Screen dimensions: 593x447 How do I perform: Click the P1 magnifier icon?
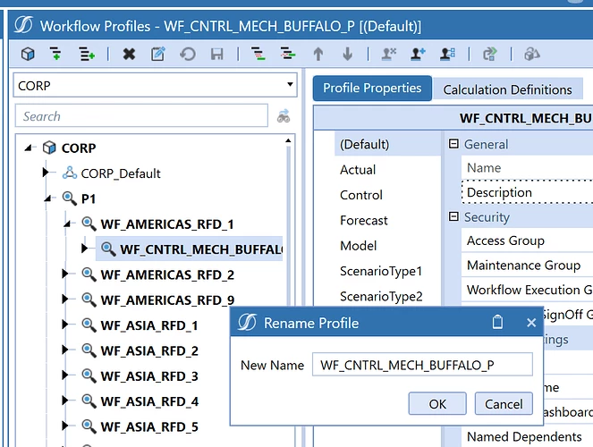(x=69, y=198)
